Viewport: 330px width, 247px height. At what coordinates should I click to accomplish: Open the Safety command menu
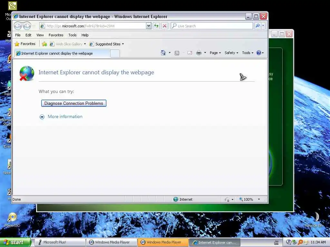click(231, 53)
